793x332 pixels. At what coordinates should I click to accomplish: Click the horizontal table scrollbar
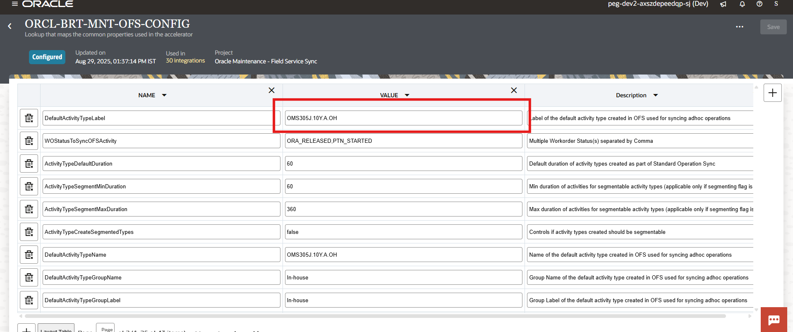[x=374, y=316]
